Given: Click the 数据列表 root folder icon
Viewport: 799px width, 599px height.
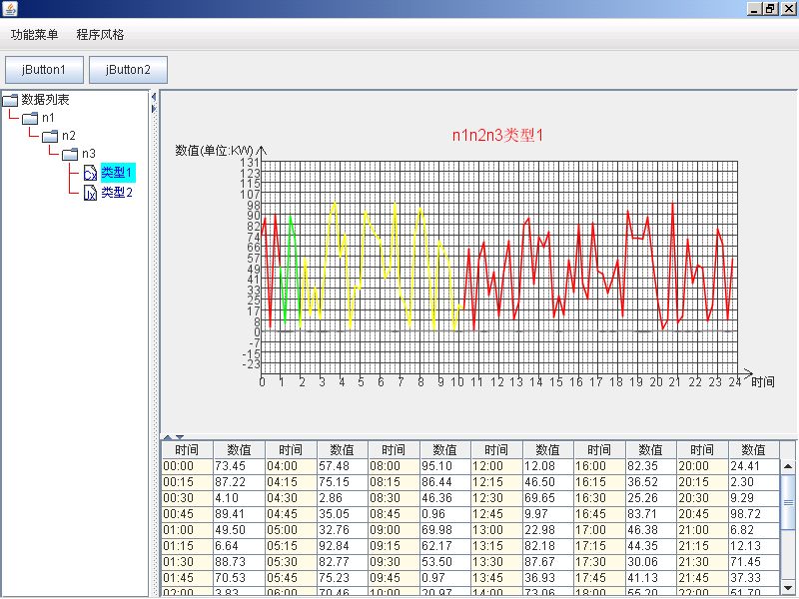Looking at the screenshot, I should [10, 100].
